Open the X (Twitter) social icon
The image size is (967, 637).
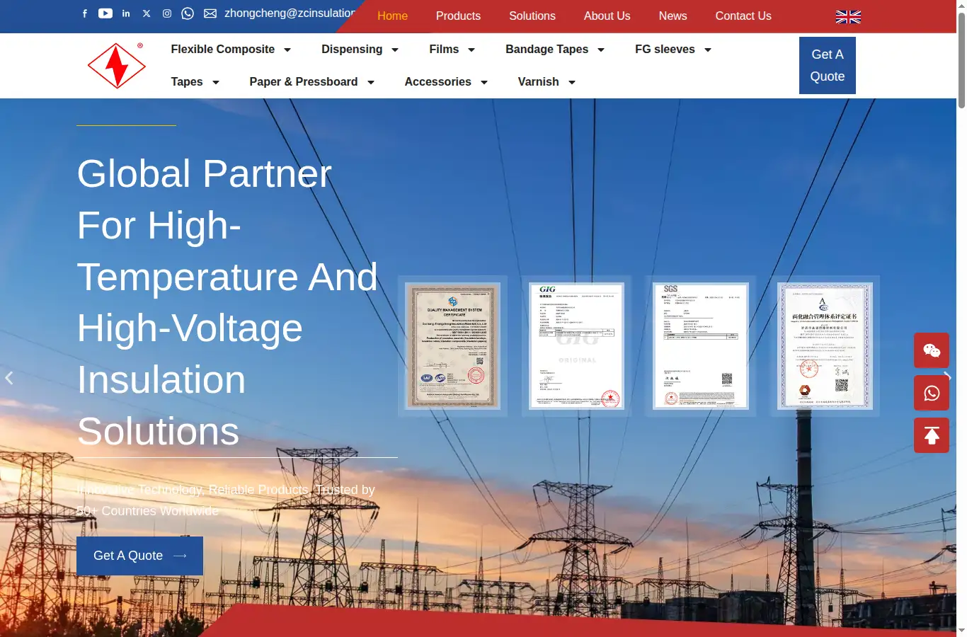point(147,13)
